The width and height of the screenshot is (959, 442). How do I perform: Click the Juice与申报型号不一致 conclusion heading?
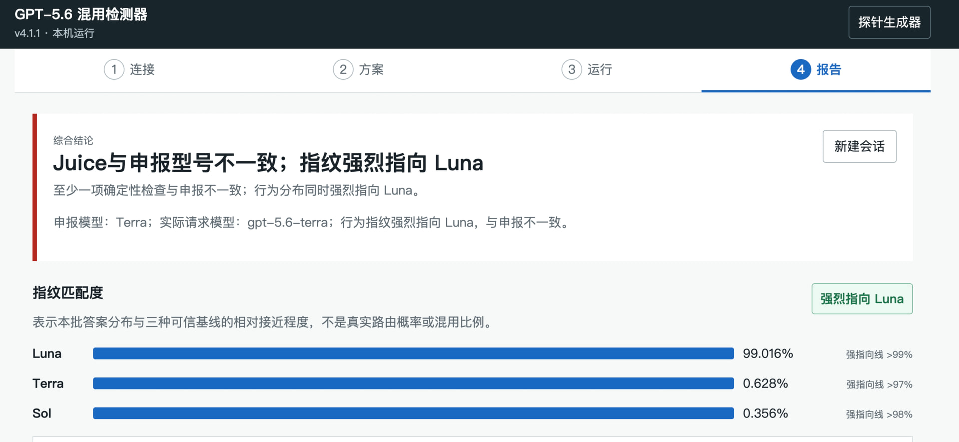coord(268,163)
